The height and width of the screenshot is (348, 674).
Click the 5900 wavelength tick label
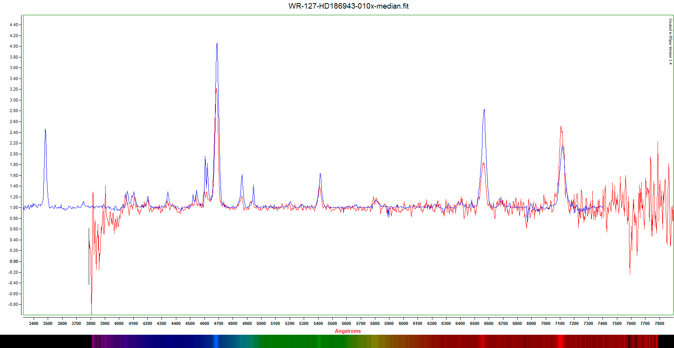(389, 323)
